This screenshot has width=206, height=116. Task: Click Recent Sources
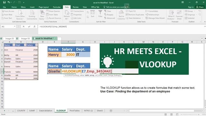(54, 18)
